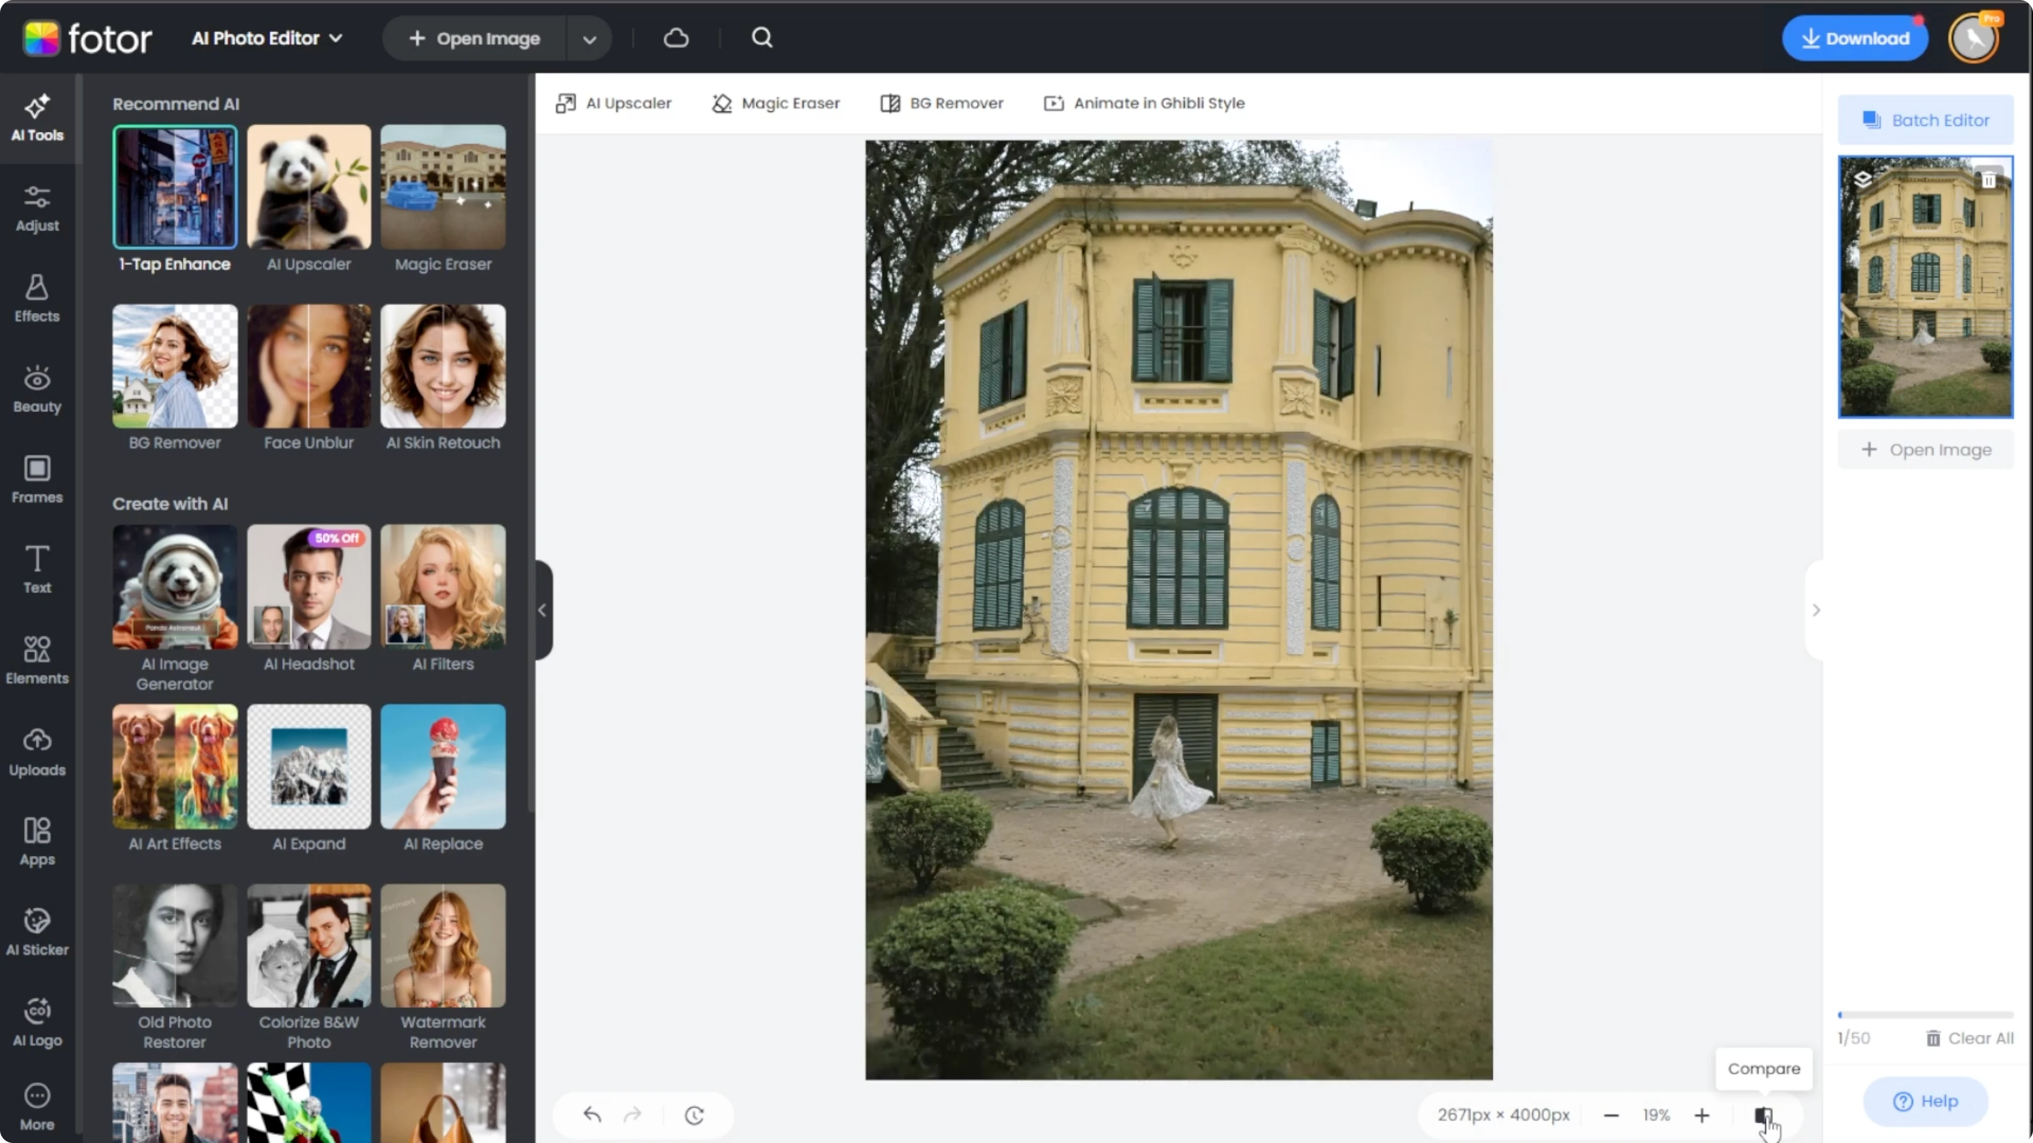This screenshot has width=2033, height=1143.
Task: Select BG Remover in the top toolbar
Action: pyautogui.click(x=941, y=103)
